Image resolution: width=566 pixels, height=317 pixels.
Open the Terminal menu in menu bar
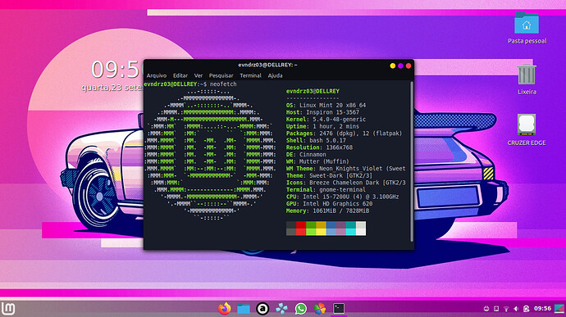[x=250, y=75]
